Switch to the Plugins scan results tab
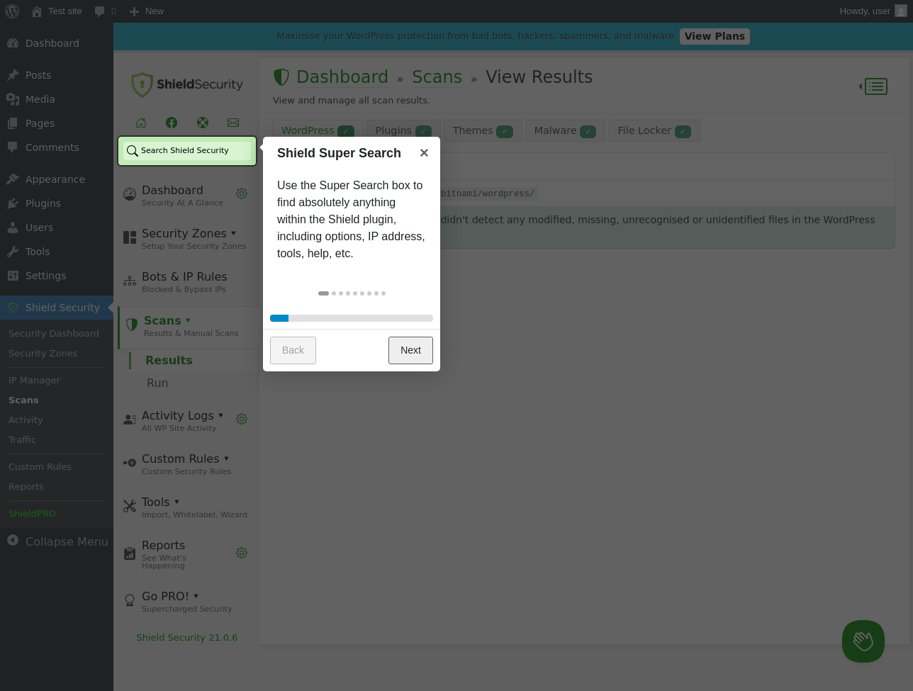This screenshot has width=913, height=691. [403, 130]
